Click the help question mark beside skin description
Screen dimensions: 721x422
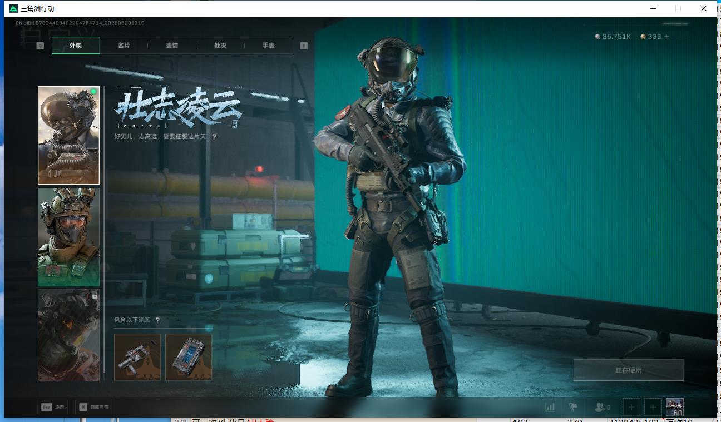click(x=214, y=136)
